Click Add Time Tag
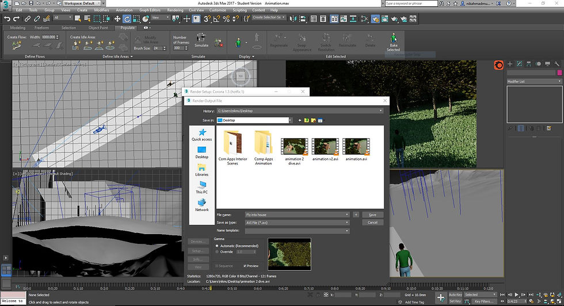 click(x=414, y=302)
